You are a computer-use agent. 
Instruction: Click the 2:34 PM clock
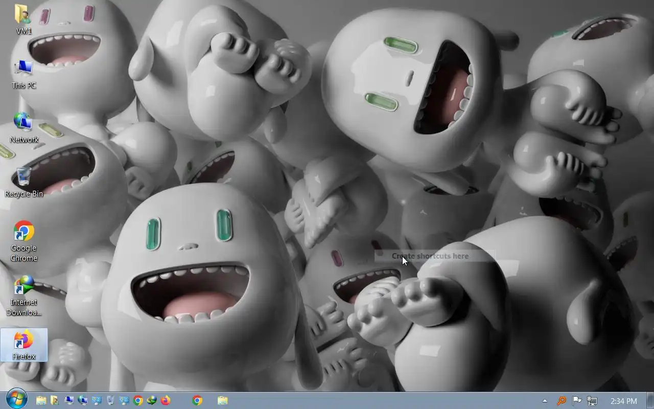pyautogui.click(x=624, y=401)
